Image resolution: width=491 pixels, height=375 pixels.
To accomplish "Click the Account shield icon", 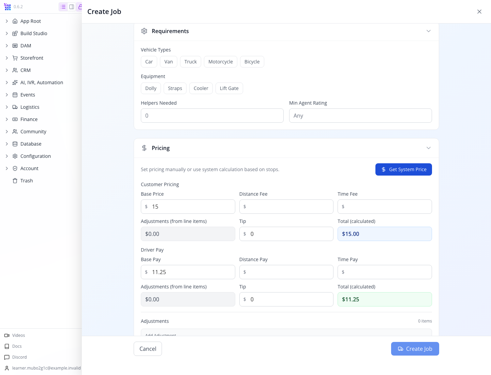I will [15, 168].
